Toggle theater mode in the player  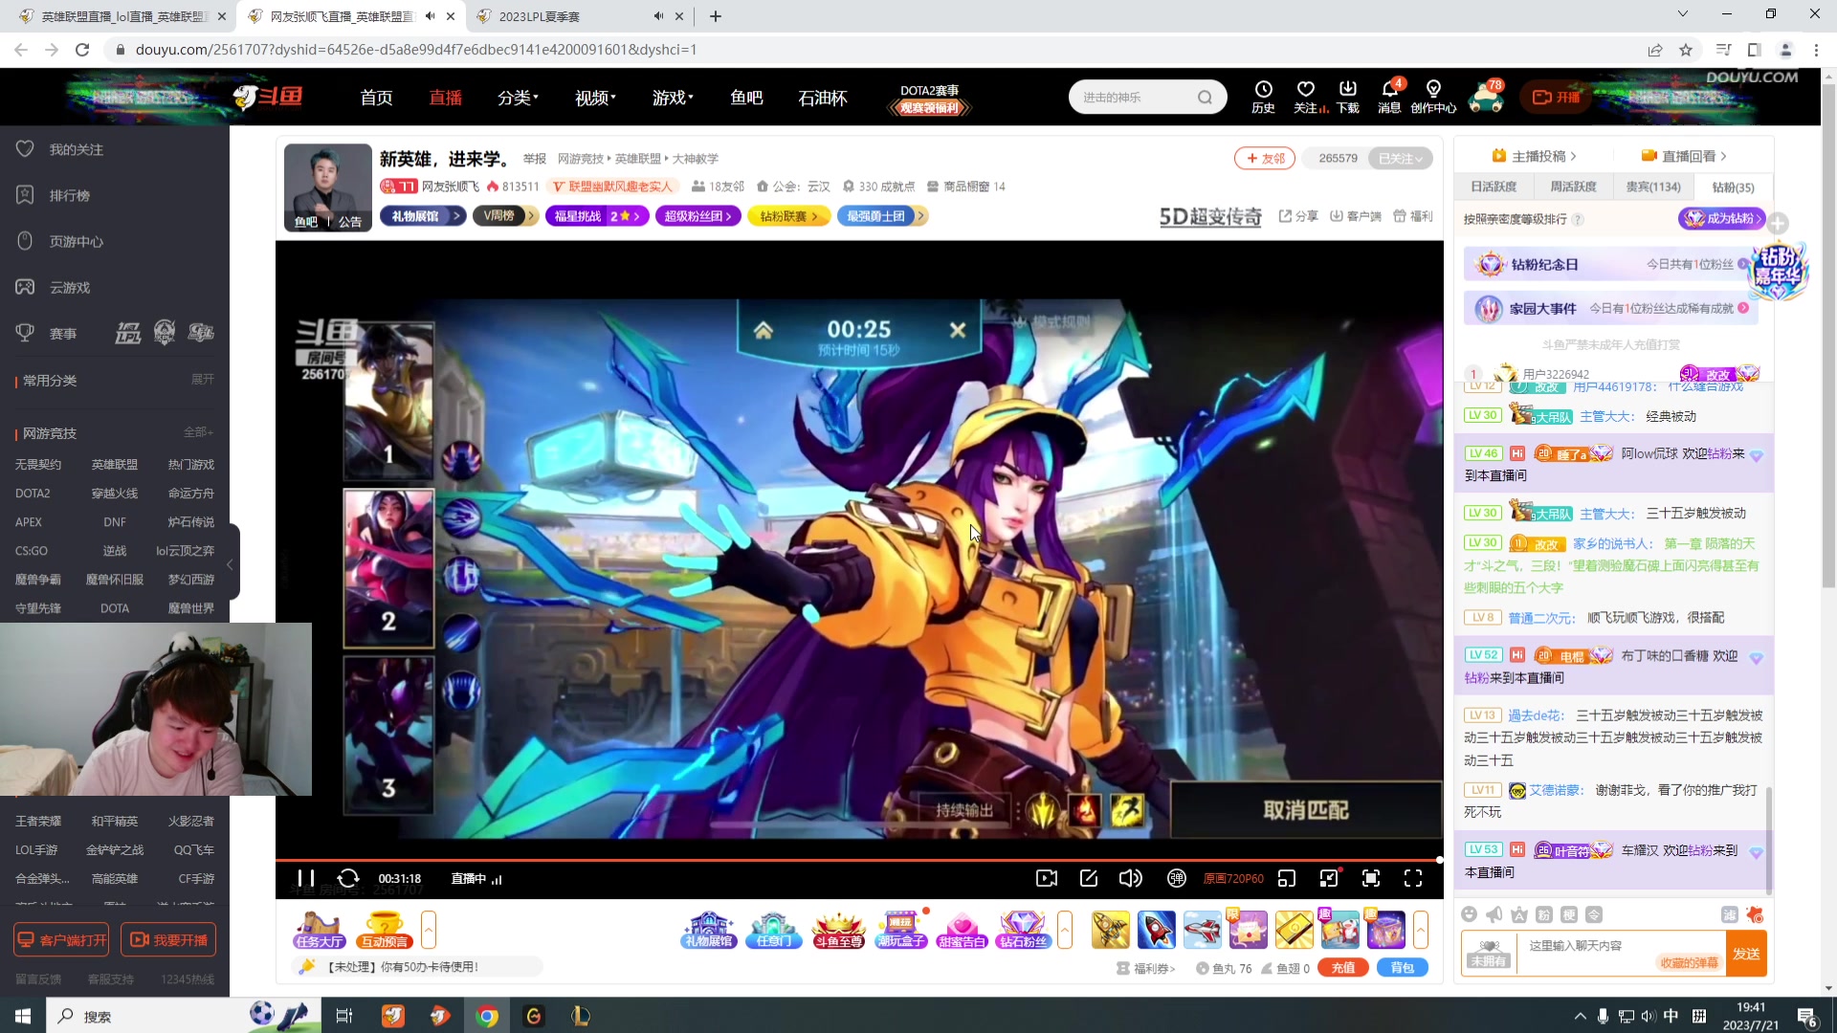(x=1329, y=878)
